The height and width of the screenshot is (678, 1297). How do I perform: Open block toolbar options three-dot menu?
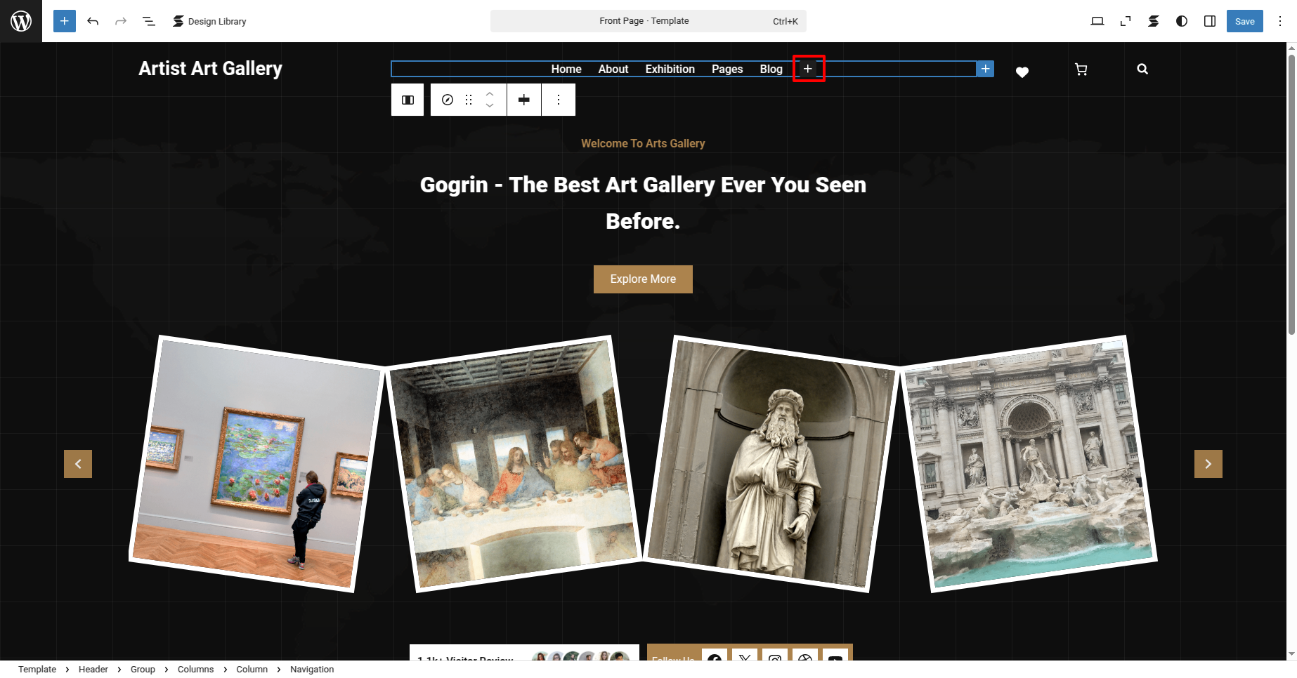[559, 100]
